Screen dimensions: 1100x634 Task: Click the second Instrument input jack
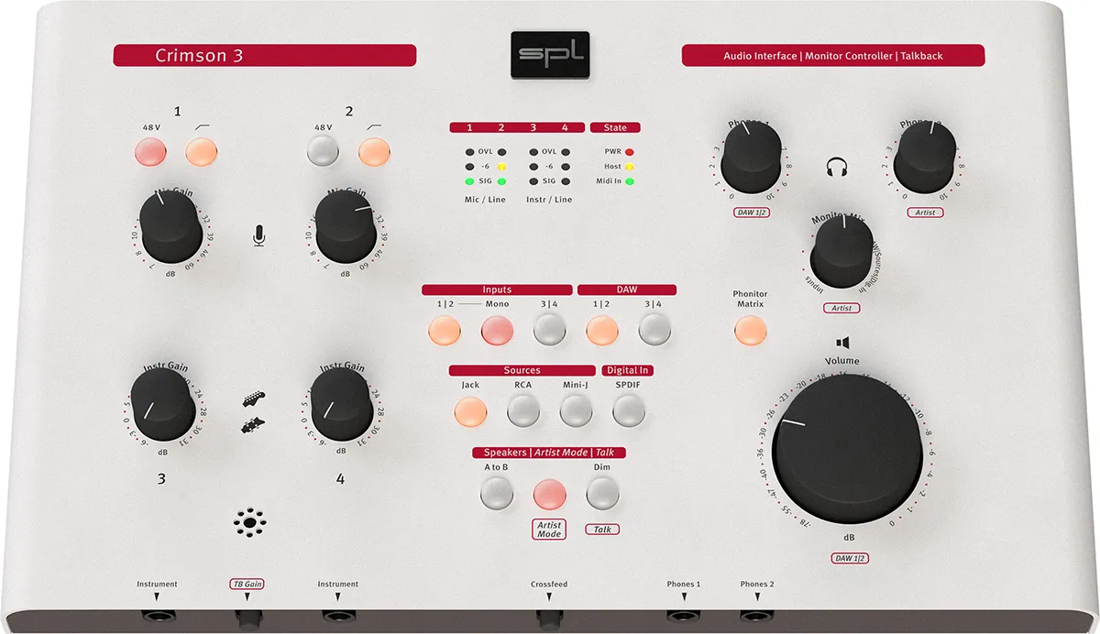click(x=337, y=619)
